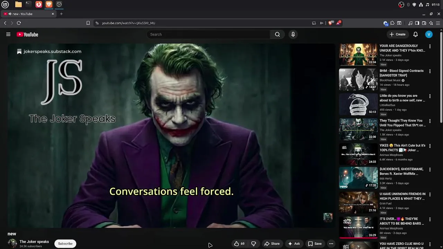
Task: Click the YouTube search field
Action: tap(209, 34)
